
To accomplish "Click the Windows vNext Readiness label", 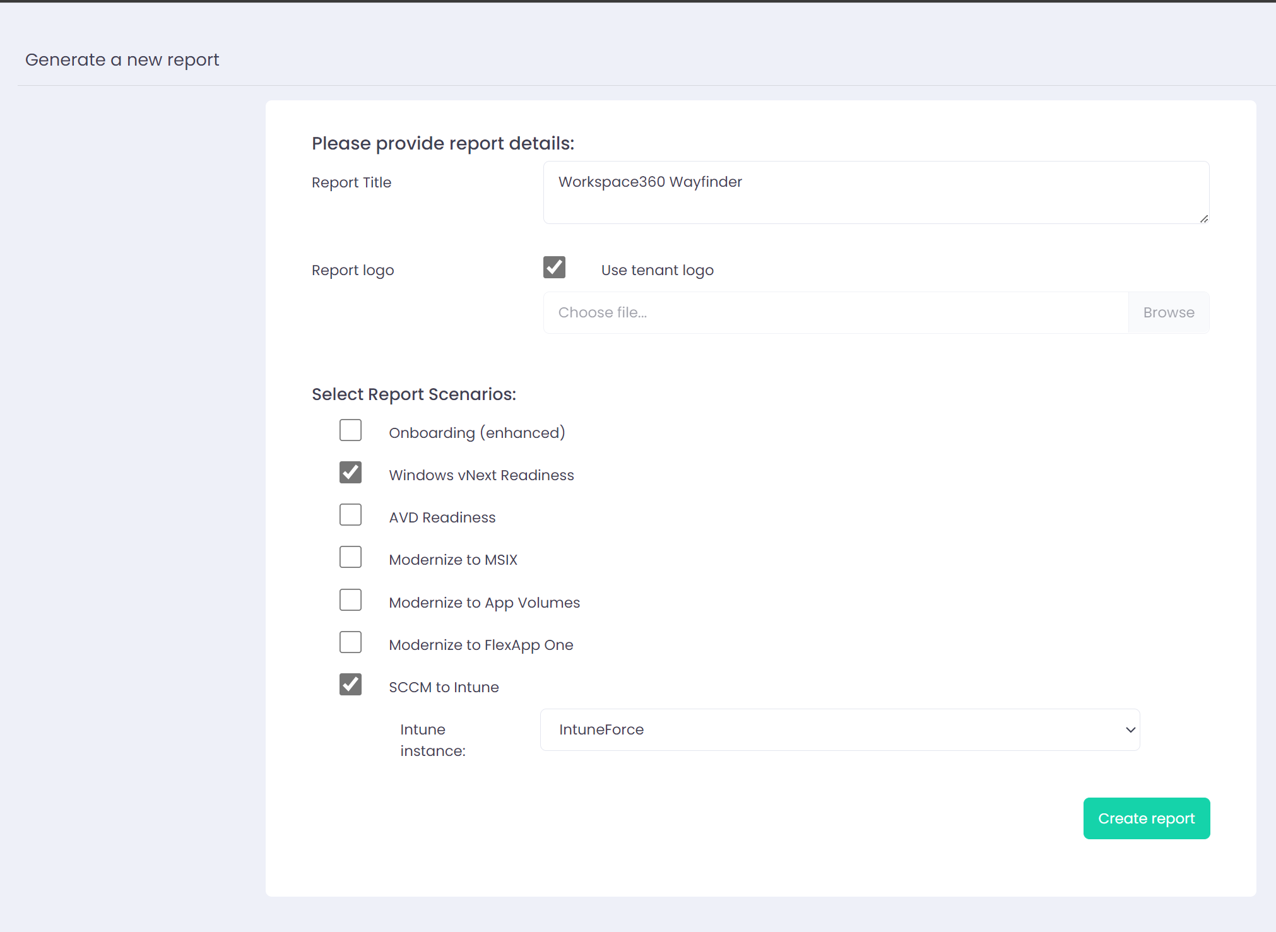I will click(481, 475).
